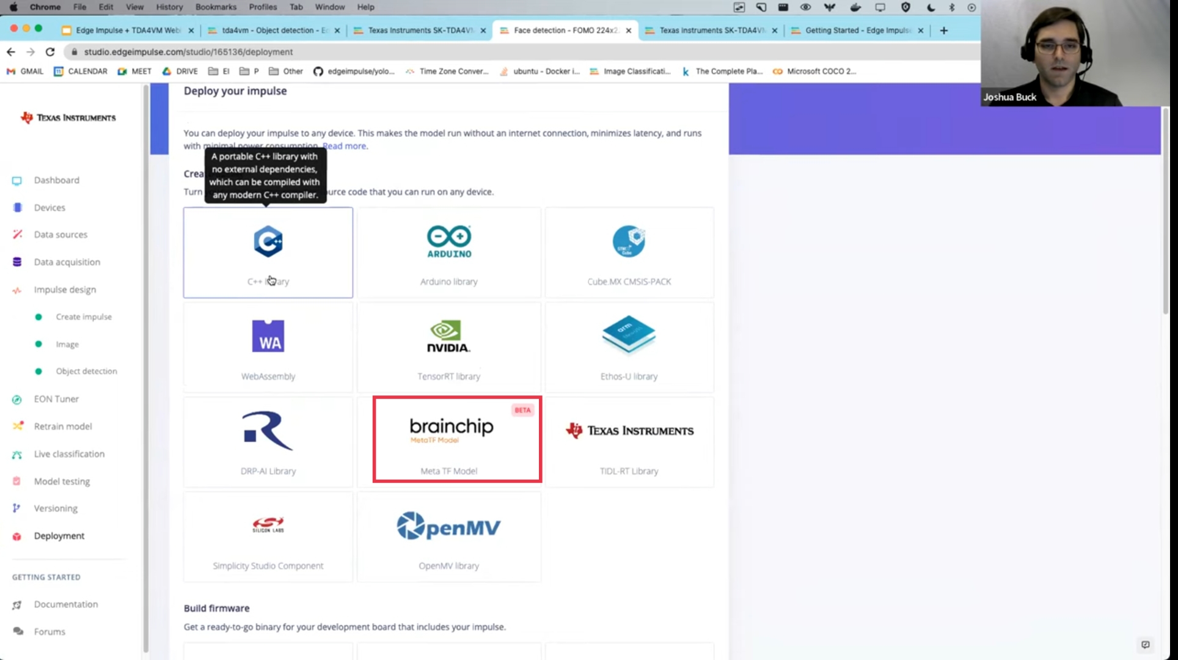Click the browser back button
The image size is (1178, 660).
click(11, 52)
